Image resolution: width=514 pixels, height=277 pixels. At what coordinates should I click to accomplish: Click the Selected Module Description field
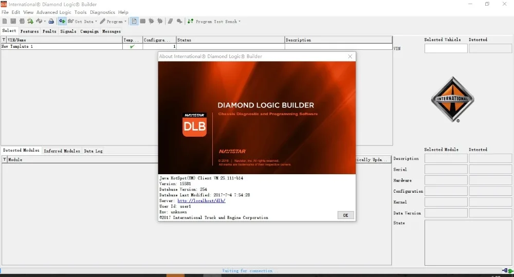tap(446, 159)
